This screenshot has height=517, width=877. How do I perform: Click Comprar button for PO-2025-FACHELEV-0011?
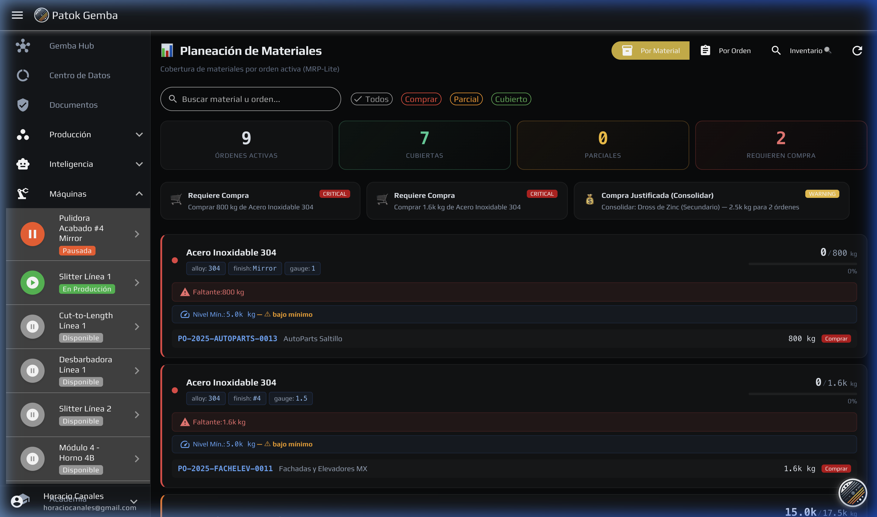pos(836,468)
